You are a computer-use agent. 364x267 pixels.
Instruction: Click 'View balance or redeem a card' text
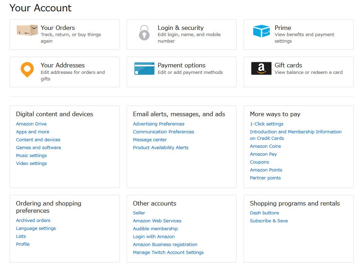coord(309,72)
